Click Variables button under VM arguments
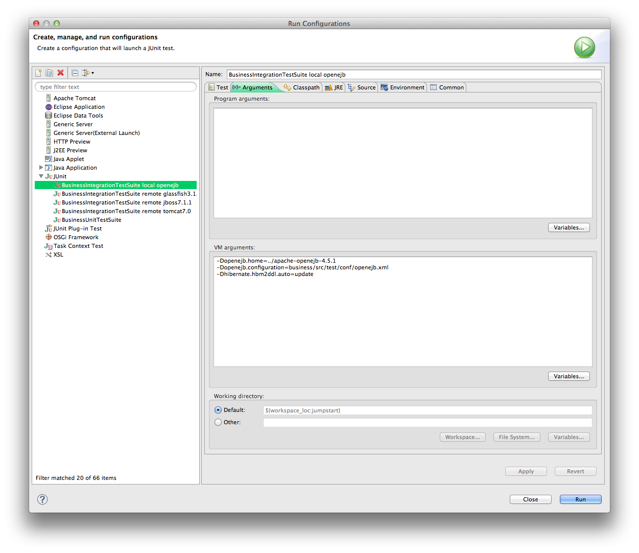Screen dimensions: 639x553 click(x=569, y=376)
